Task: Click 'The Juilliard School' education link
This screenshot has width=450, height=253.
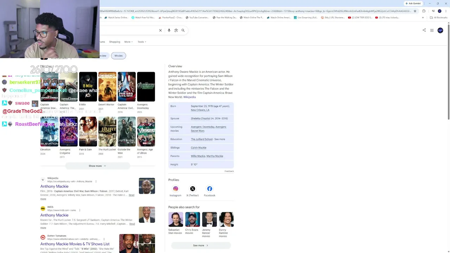Action: pos(202,139)
